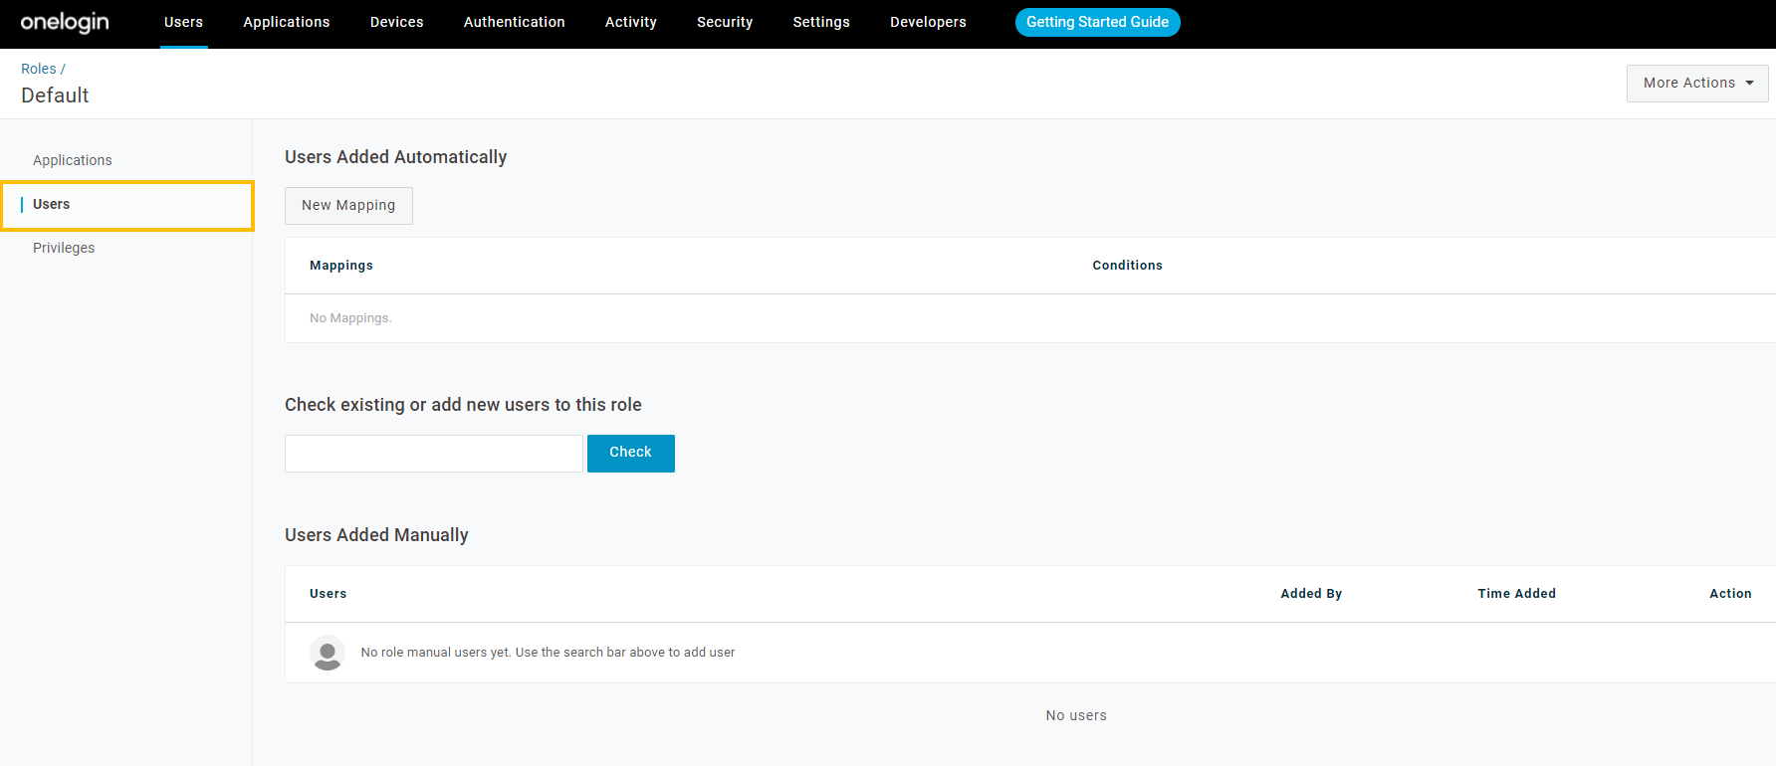Click the OneLogin logo
Viewport: 1776px width, 766px height.
65,22
